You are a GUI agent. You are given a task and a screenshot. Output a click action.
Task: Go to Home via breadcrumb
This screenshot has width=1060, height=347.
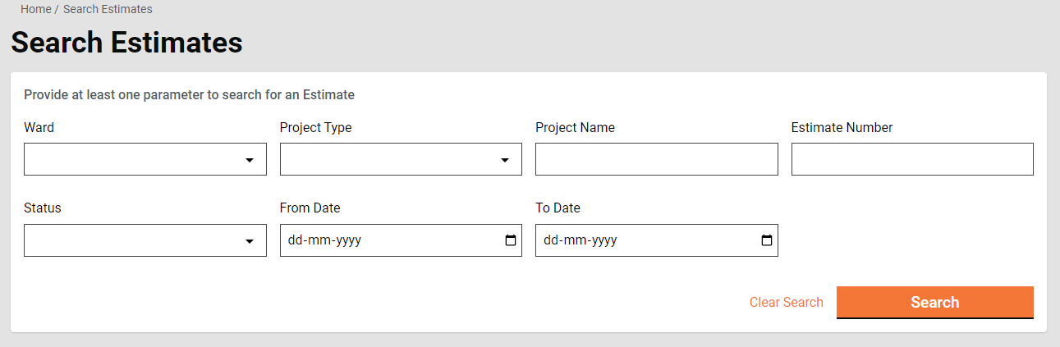(x=35, y=9)
